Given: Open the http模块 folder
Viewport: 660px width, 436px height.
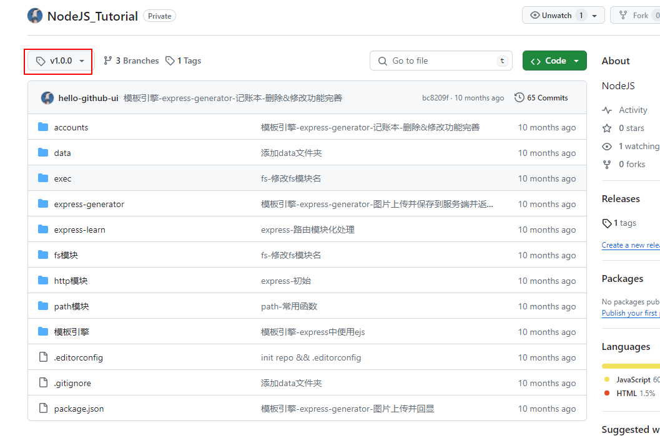Looking at the screenshot, I should pyautogui.click(x=71, y=281).
